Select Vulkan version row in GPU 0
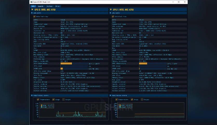Screen dimensions: 217x125 71,91
